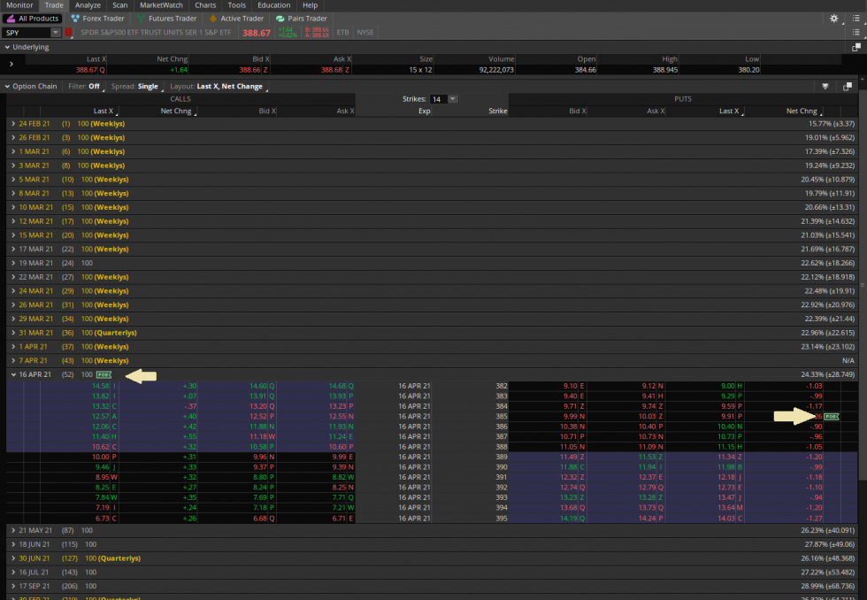The height and width of the screenshot is (600, 867).
Task: Click the All Products button
Action: 33,18
